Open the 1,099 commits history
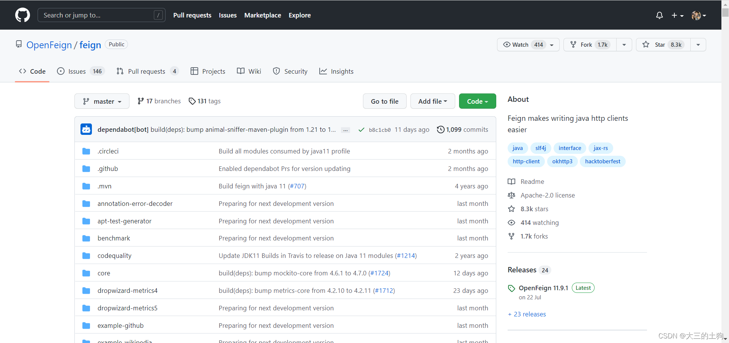729x343 pixels. pyautogui.click(x=462, y=130)
